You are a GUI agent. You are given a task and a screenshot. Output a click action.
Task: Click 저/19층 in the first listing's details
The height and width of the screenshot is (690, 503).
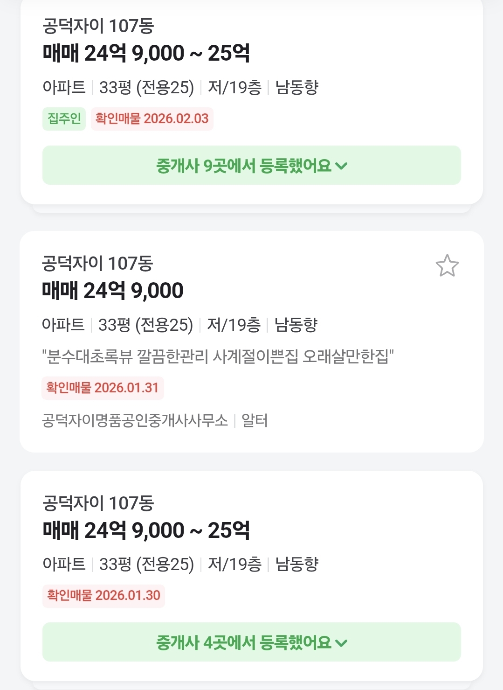[x=234, y=87]
